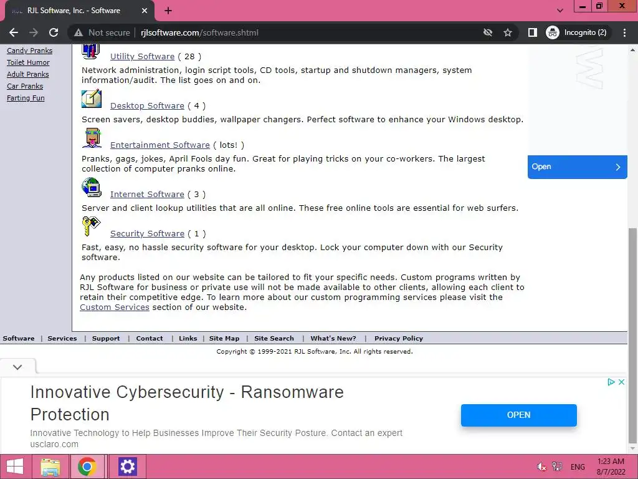Image resolution: width=638 pixels, height=479 pixels.
Task: Open the Car Pranks sidebar link
Action: click(x=25, y=86)
